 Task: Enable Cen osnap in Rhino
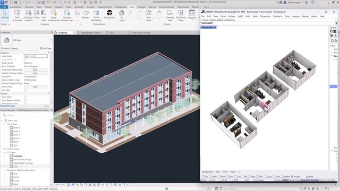click(235, 177)
